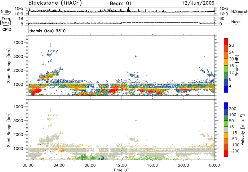Select the "N.Sky" legend label
The image size is (248, 172).
[x=6, y=11]
